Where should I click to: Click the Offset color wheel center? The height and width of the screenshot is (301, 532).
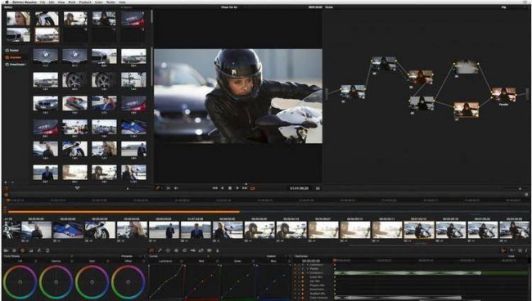point(128,282)
